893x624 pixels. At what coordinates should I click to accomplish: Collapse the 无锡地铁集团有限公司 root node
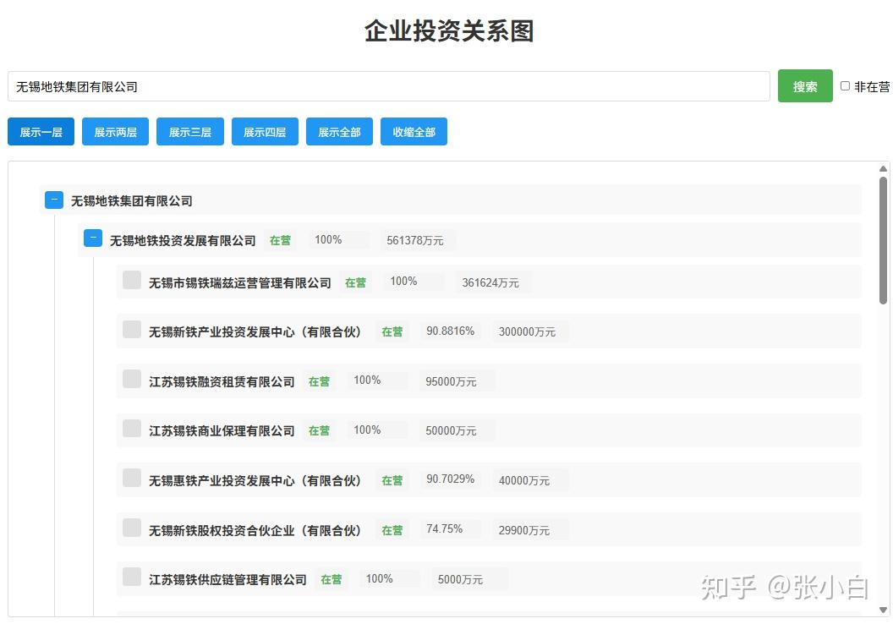[x=54, y=200]
